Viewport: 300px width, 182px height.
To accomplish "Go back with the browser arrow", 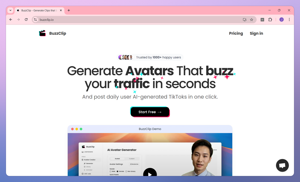I will [11, 20].
